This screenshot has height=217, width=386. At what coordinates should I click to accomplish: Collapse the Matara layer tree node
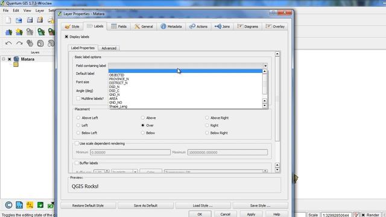pos(4,59)
